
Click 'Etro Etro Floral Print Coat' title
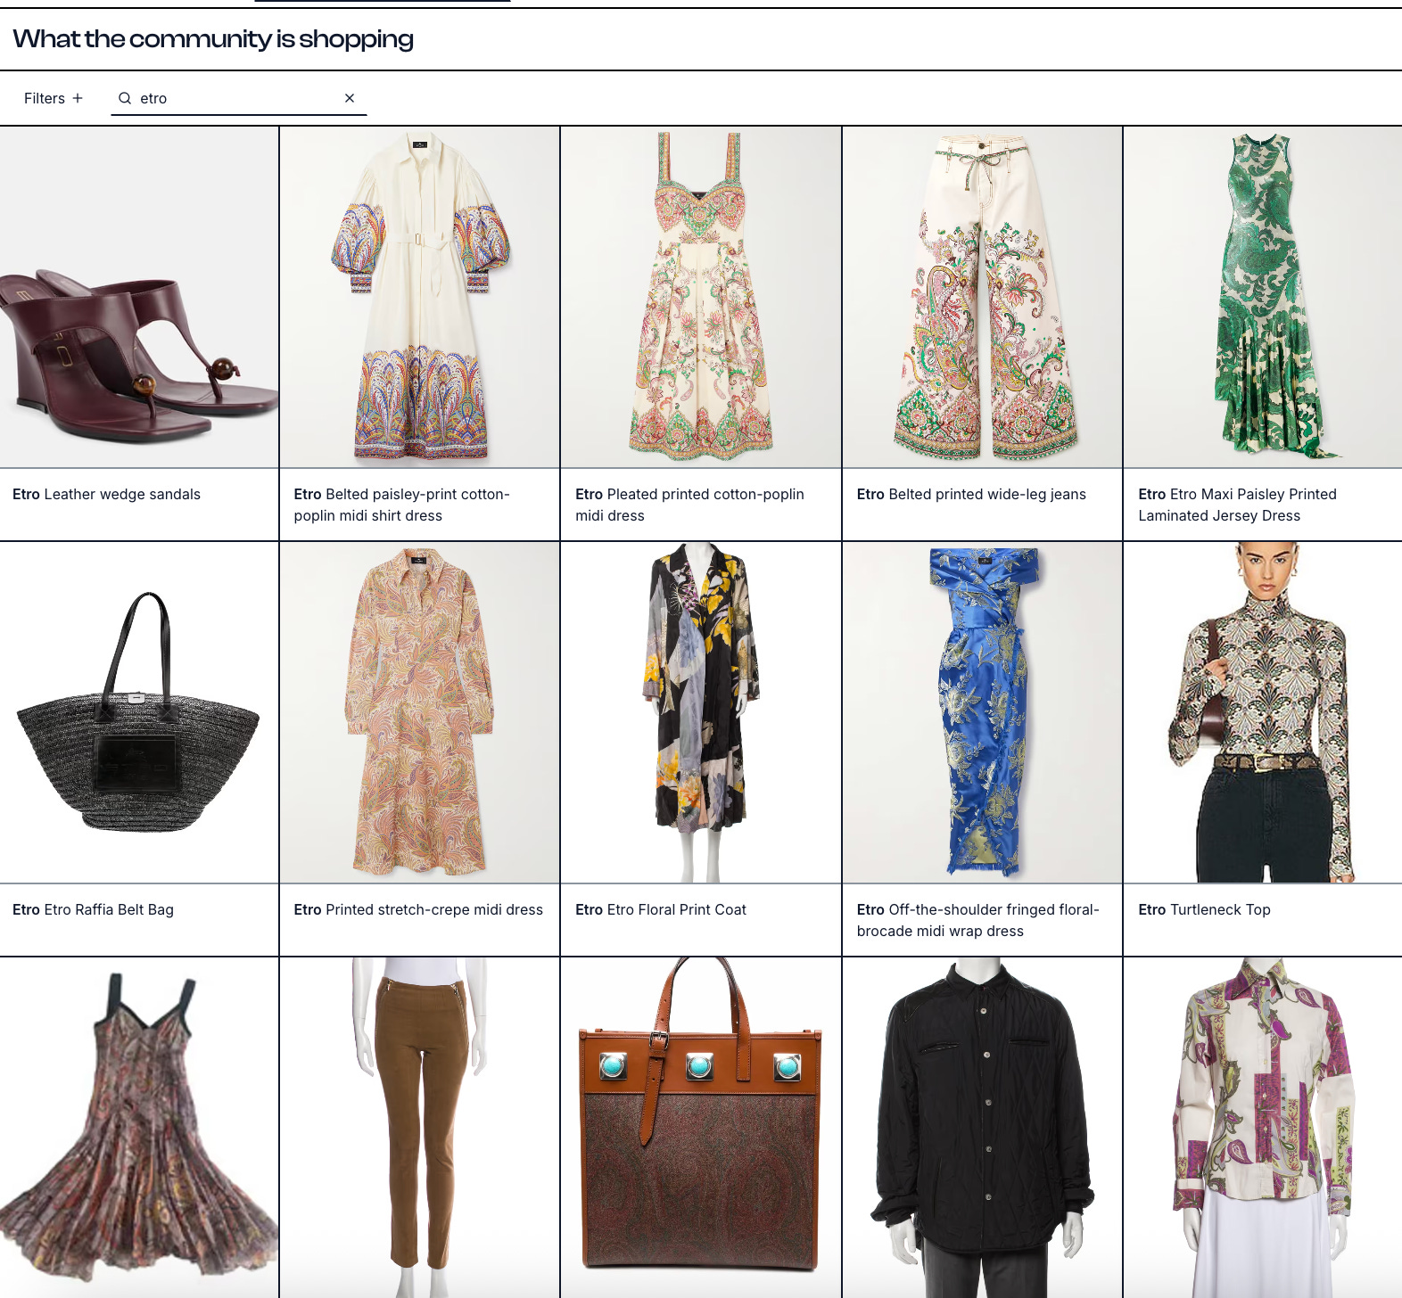pos(661,909)
